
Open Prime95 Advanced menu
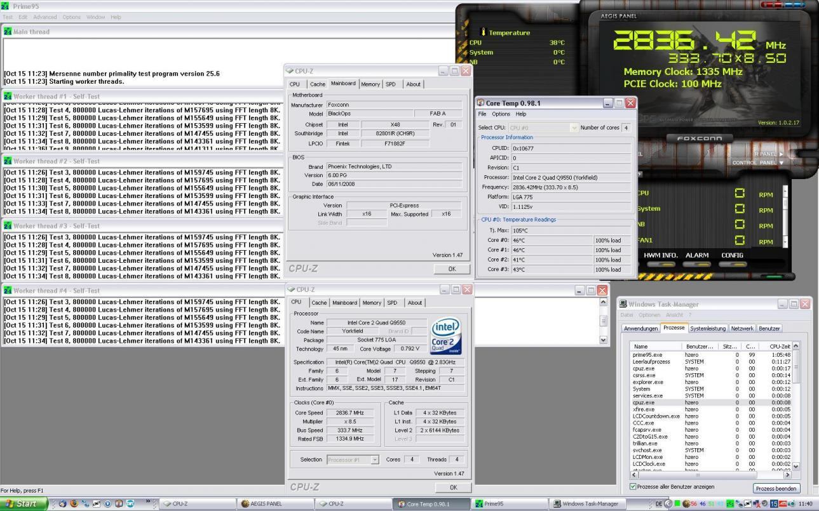pyautogui.click(x=44, y=17)
